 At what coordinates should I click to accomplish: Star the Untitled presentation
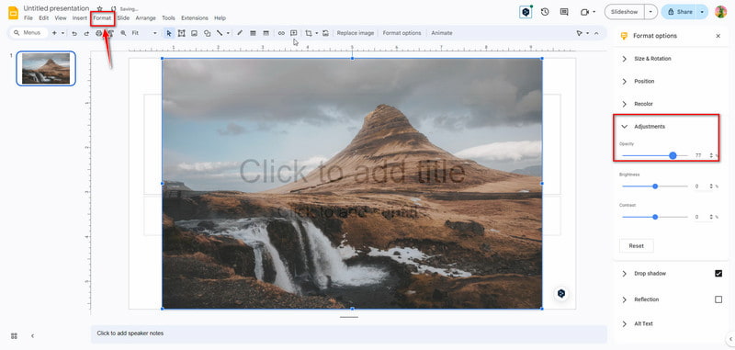tap(100, 9)
